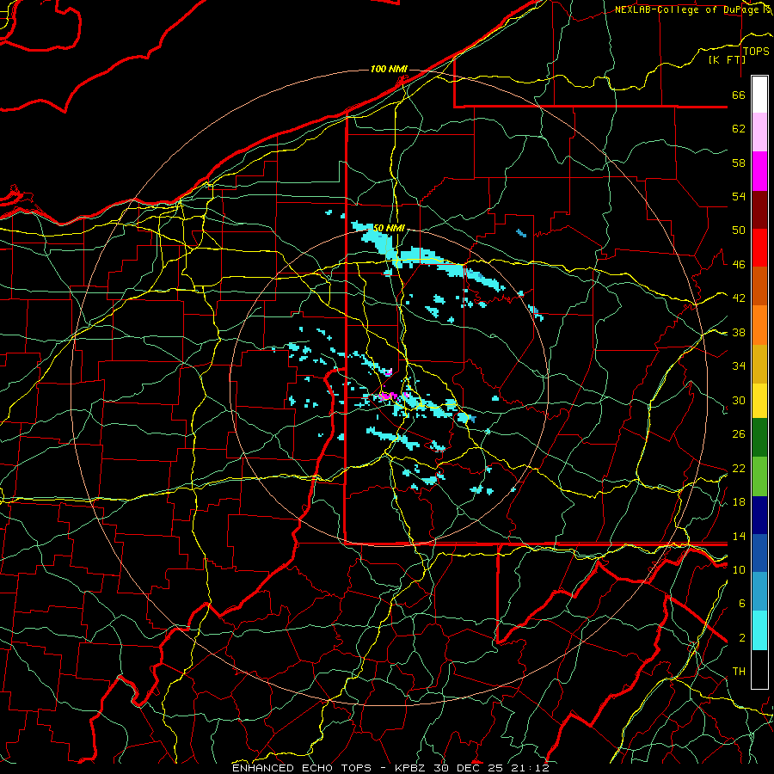Image resolution: width=774 pixels, height=774 pixels.
Task: Click the 66 legend value label
Action: tap(739, 95)
